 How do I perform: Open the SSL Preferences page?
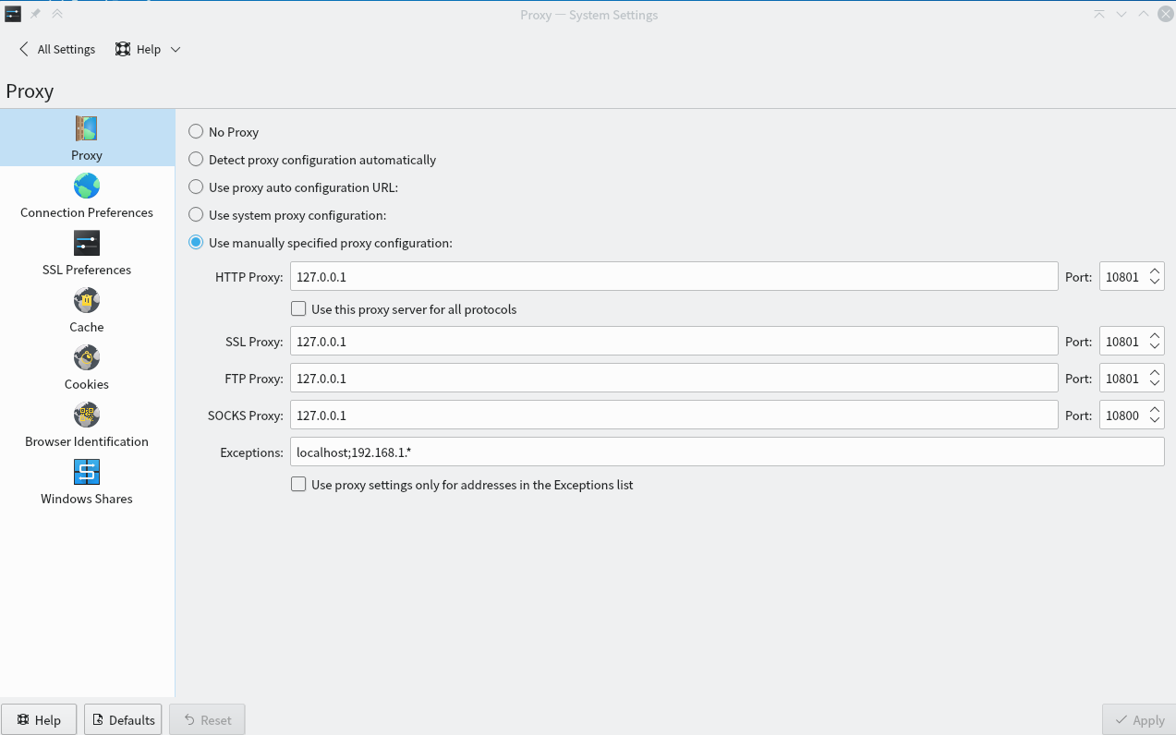click(86, 253)
